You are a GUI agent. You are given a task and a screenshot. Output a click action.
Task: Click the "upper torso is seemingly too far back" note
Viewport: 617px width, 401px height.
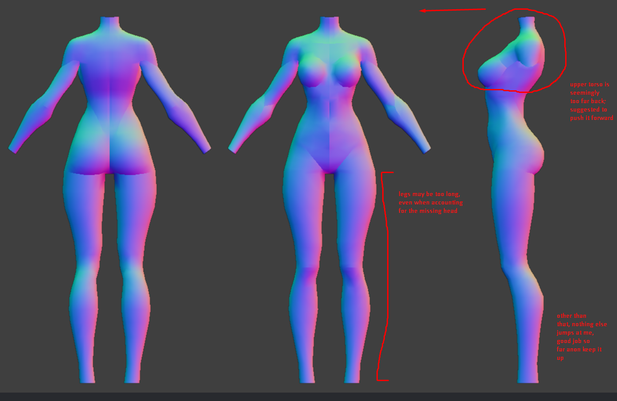(591, 101)
